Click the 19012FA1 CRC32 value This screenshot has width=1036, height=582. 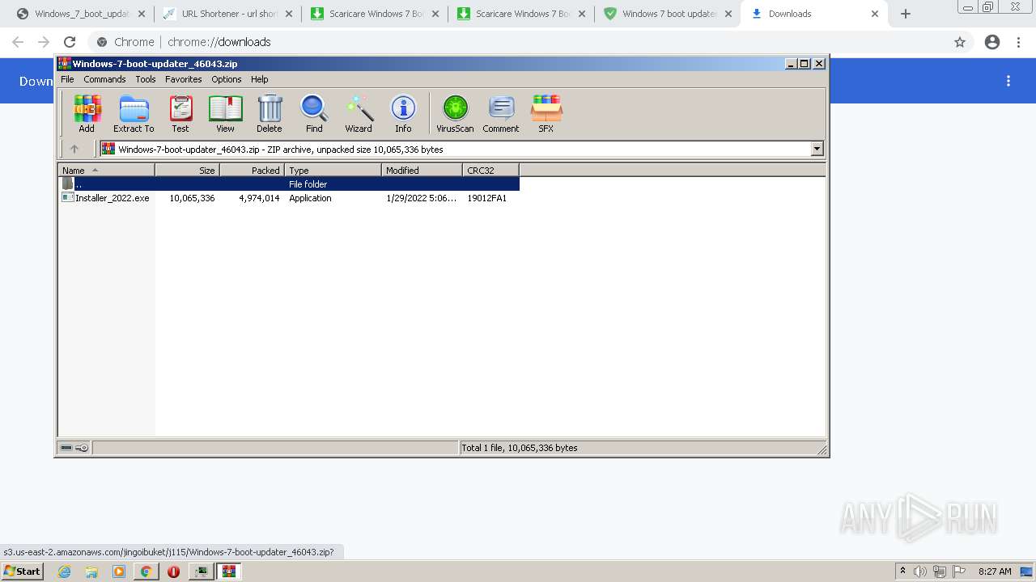[486, 198]
